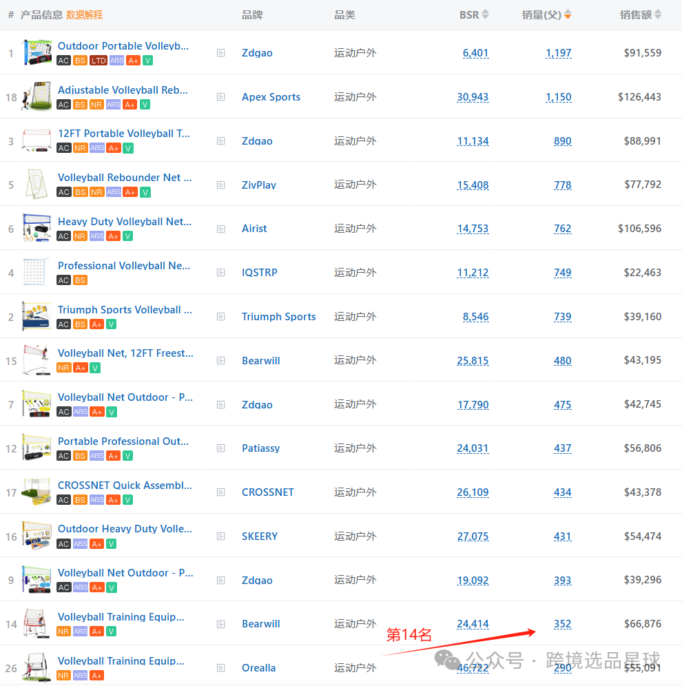Open detail icon in the Orealla row
The width and height of the screenshot is (682, 688).
pos(220,668)
